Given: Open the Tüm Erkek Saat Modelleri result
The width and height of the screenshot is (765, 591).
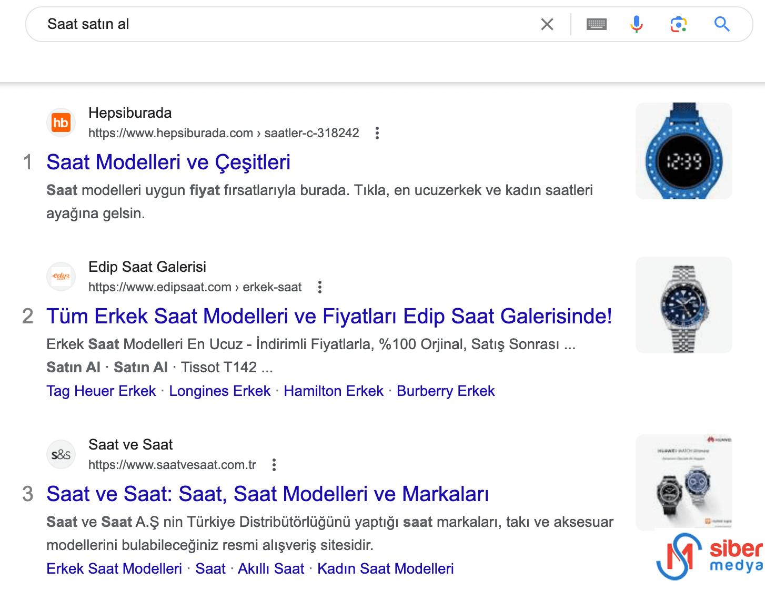Looking at the screenshot, I should 329,316.
